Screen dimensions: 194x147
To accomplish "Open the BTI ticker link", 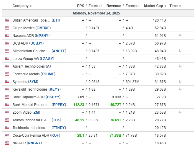I will click(56, 20).
